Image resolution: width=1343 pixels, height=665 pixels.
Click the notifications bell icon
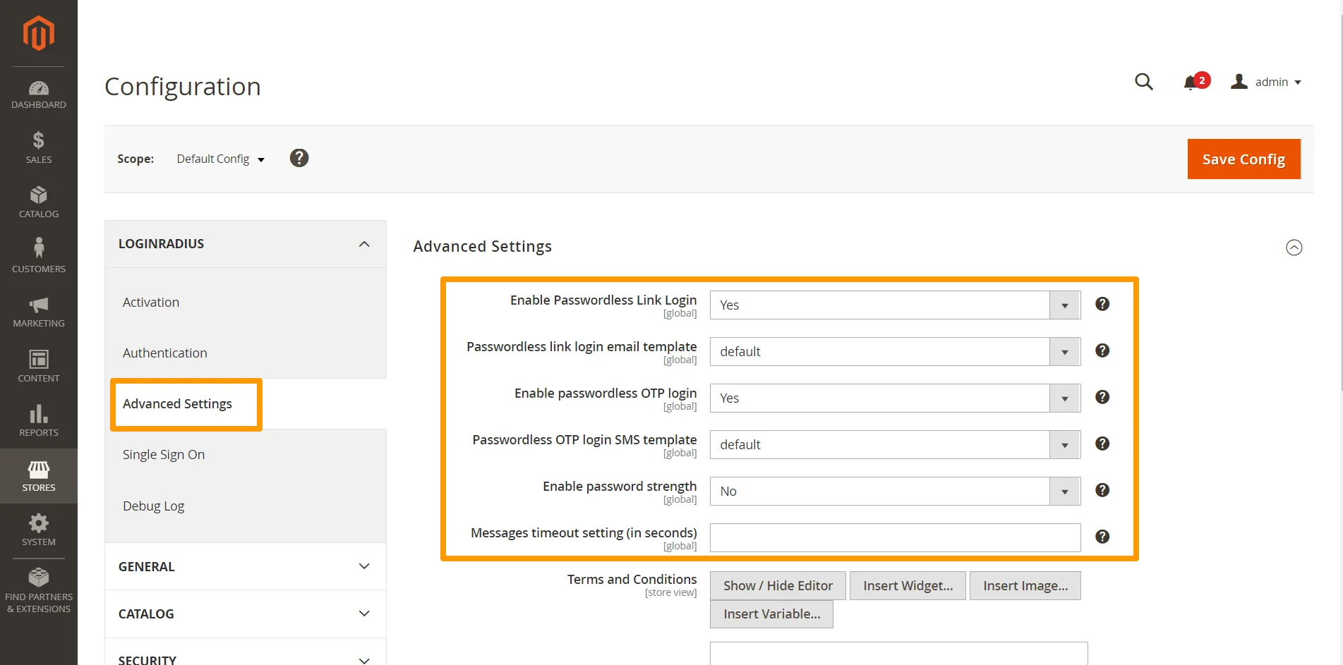click(x=1191, y=83)
